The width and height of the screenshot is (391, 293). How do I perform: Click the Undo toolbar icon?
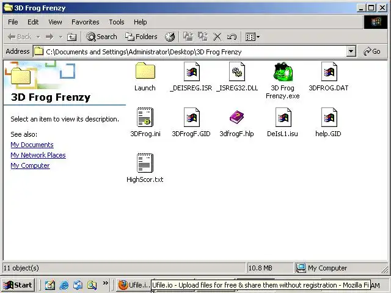coord(232,37)
